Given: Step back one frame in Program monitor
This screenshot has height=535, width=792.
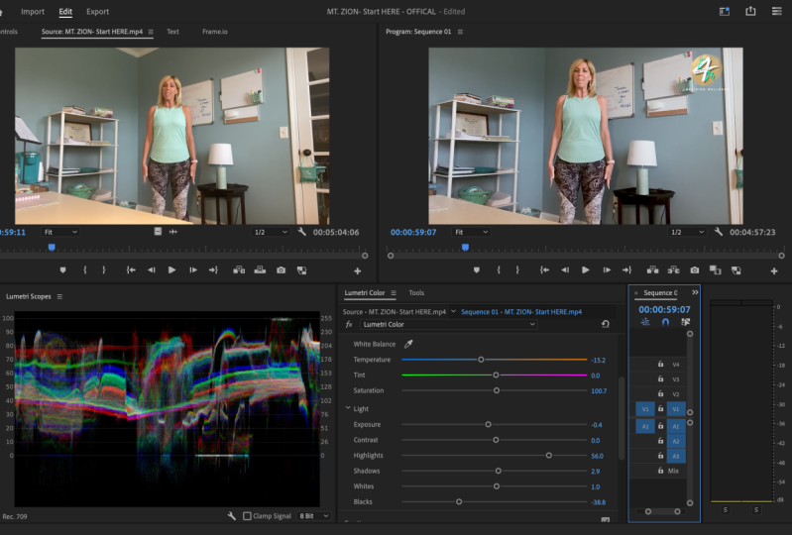Looking at the screenshot, I should (x=565, y=270).
